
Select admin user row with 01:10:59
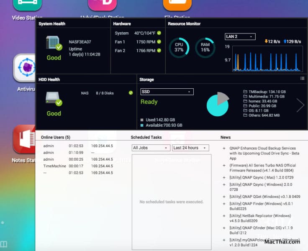78,153
